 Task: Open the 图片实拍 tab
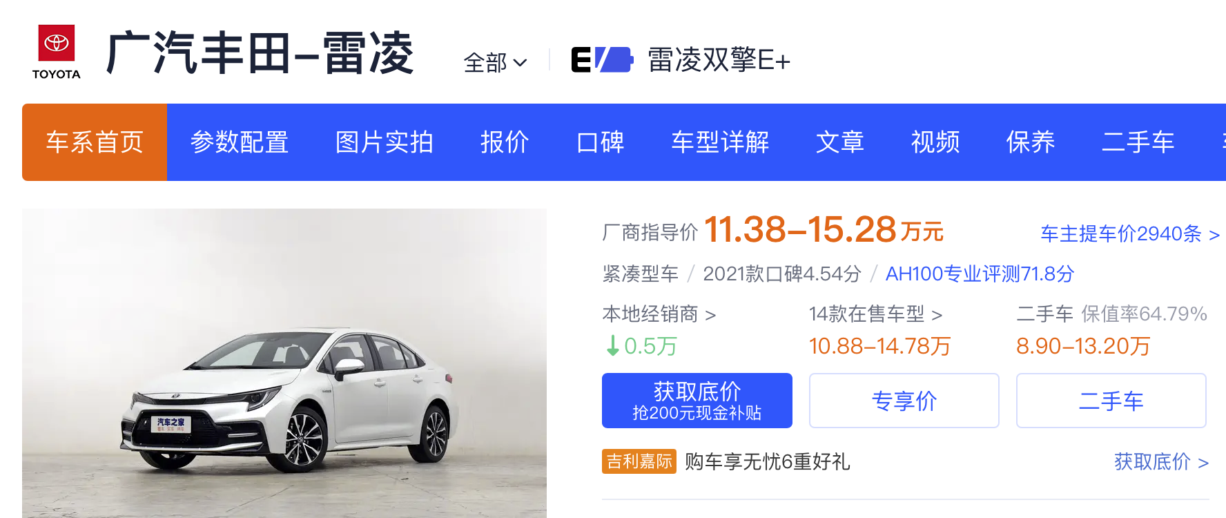(x=385, y=142)
